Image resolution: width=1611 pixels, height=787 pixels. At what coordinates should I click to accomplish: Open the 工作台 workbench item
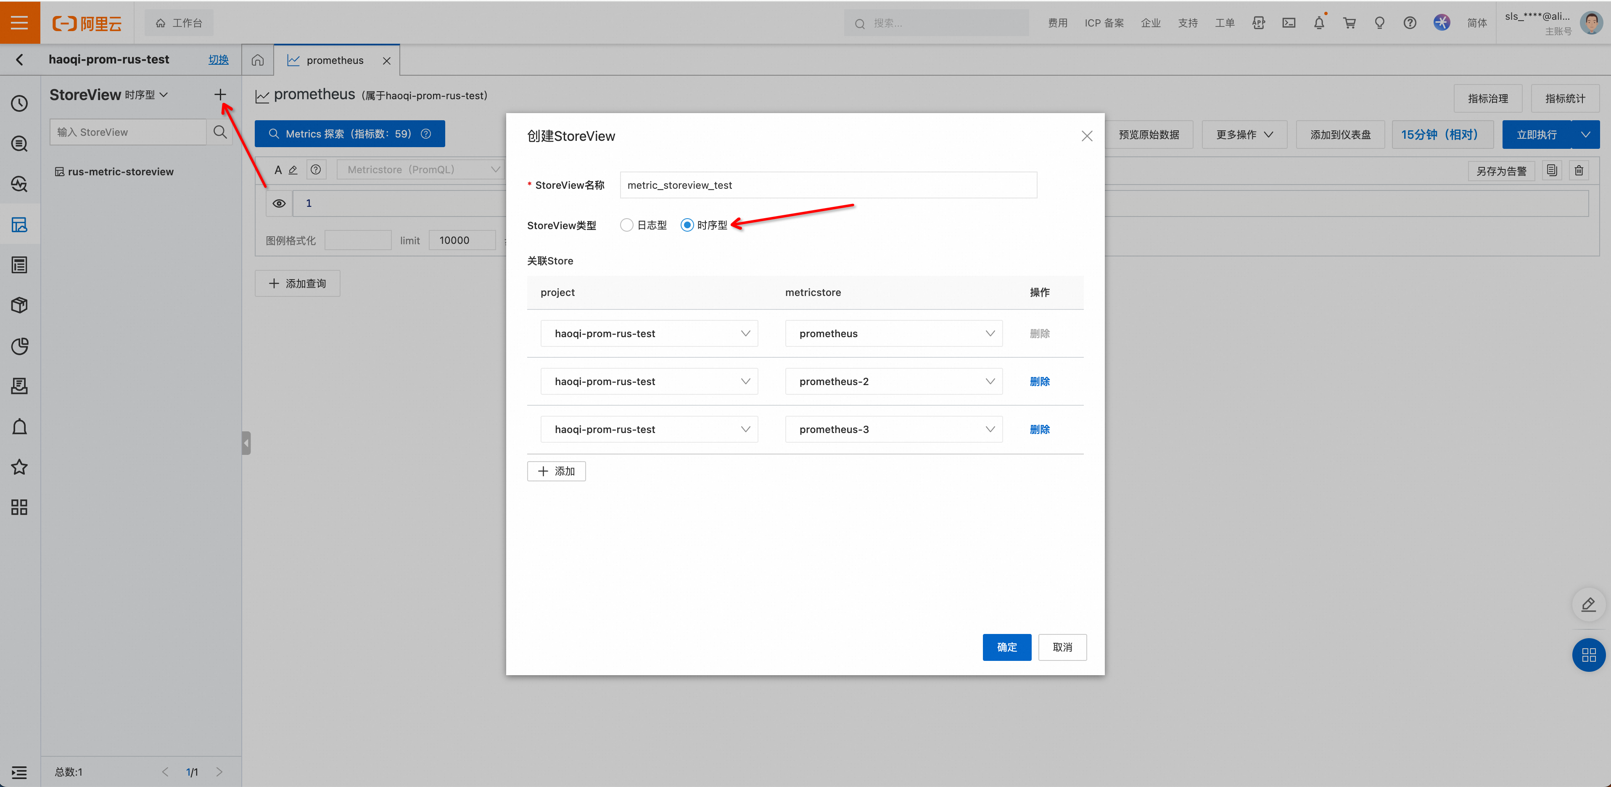pos(179,23)
